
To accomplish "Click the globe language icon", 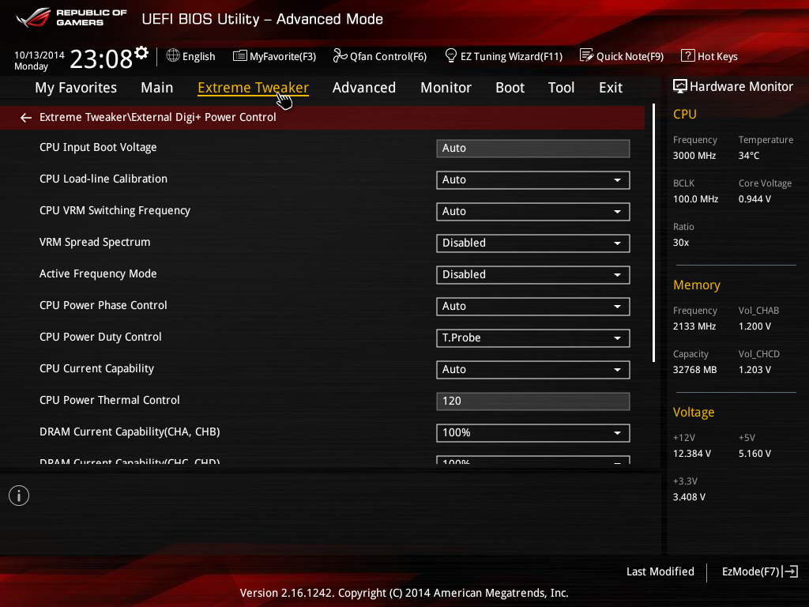I will pyautogui.click(x=173, y=55).
